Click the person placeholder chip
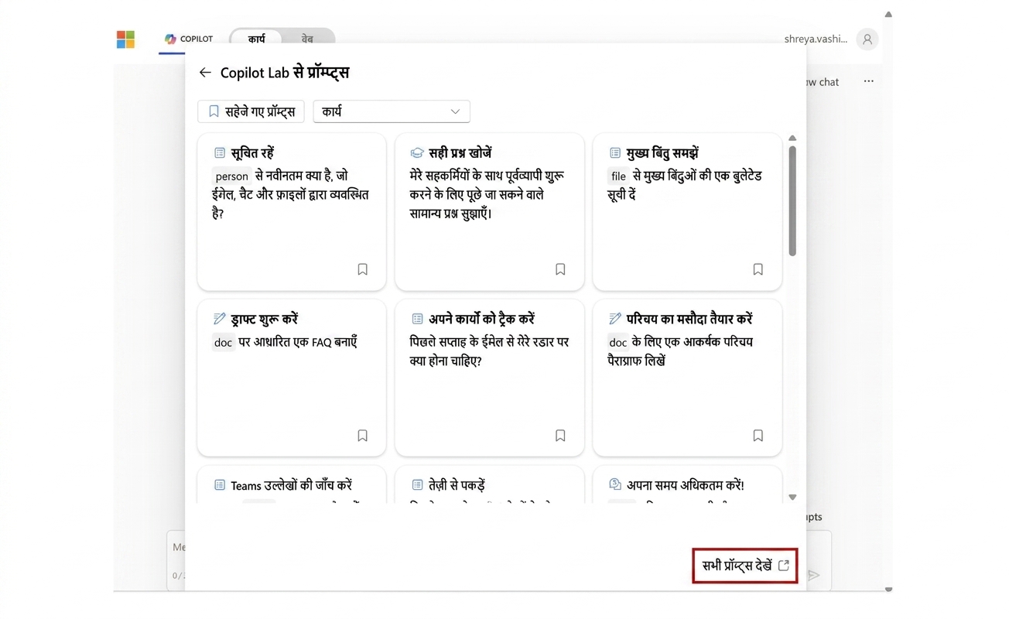 231,176
